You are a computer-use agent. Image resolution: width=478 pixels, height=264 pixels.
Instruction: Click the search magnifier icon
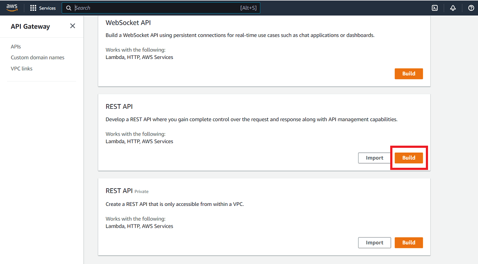(69, 8)
